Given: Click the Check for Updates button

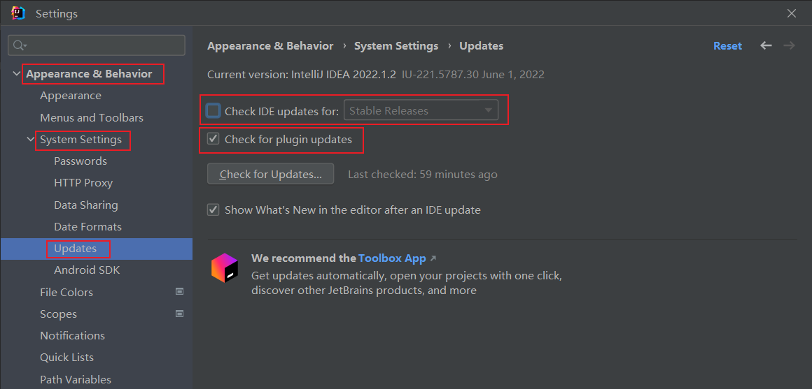Looking at the screenshot, I should pos(270,174).
